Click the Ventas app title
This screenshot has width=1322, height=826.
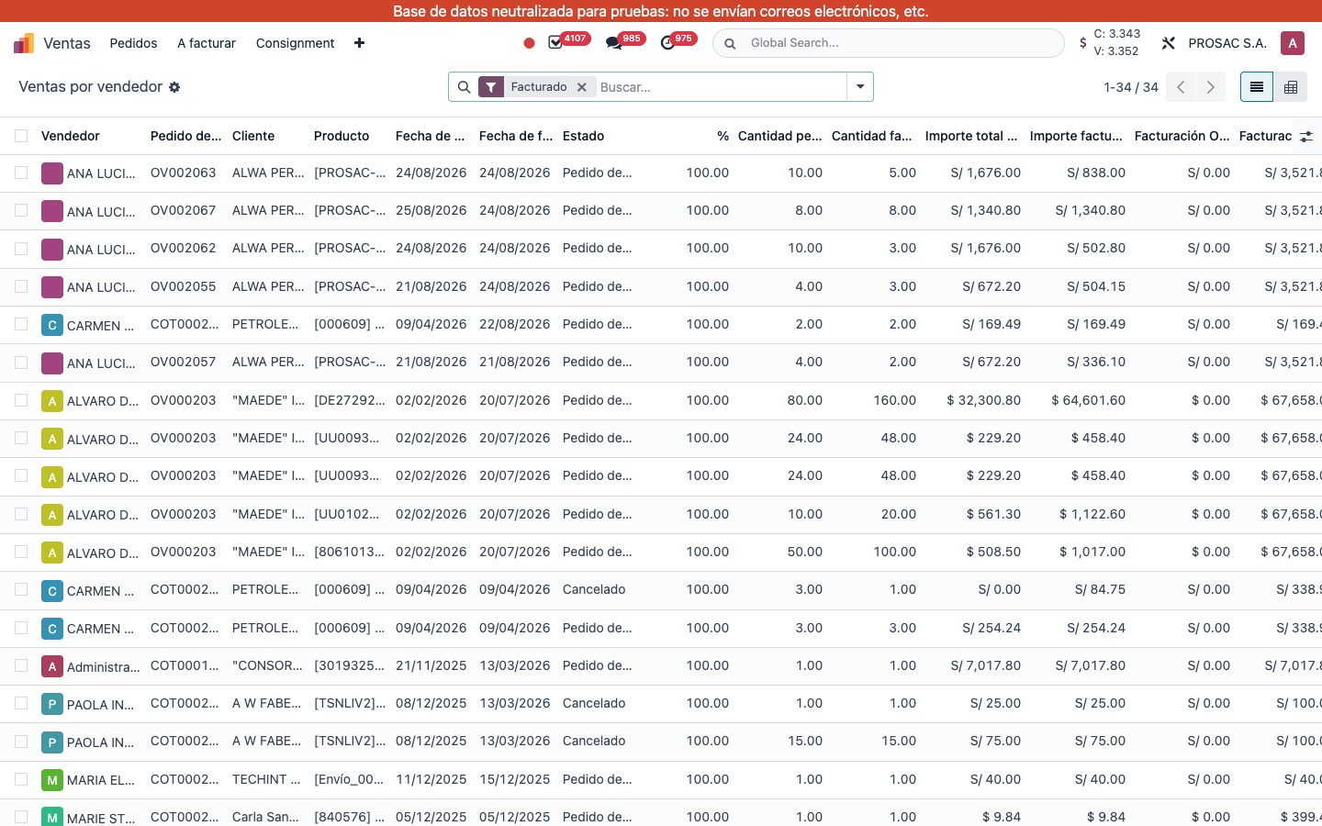tap(67, 43)
